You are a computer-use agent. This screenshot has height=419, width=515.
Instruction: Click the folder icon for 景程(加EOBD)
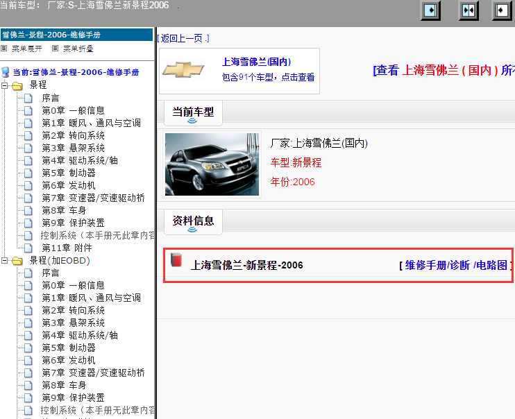pos(17,261)
